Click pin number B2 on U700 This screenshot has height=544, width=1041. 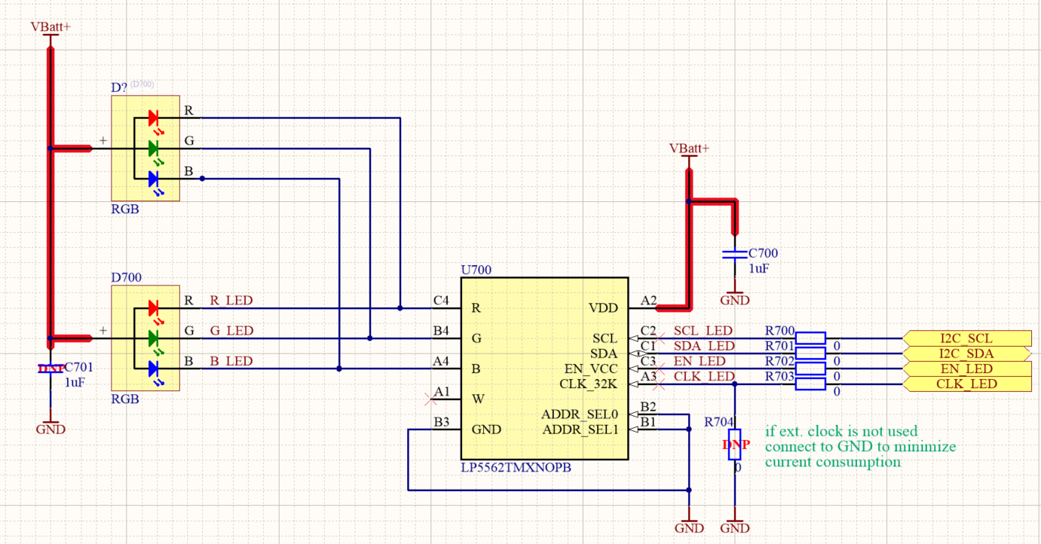click(x=648, y=407)
